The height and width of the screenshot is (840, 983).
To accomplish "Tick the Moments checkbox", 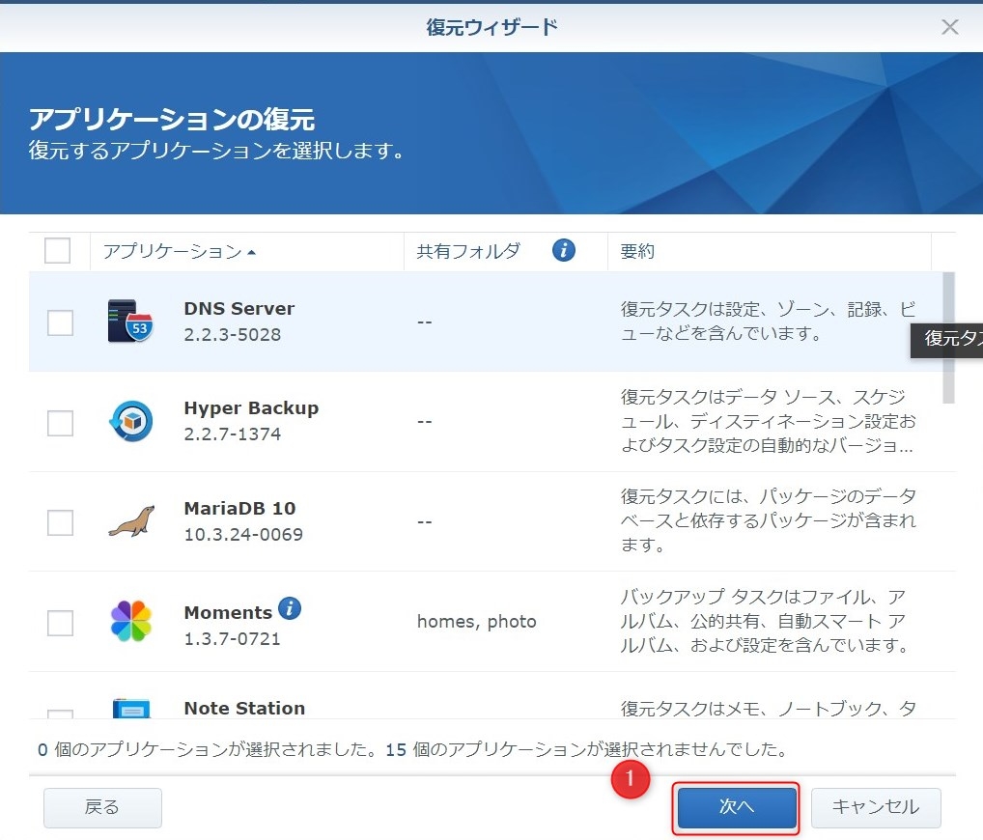I will pos(60,623).
